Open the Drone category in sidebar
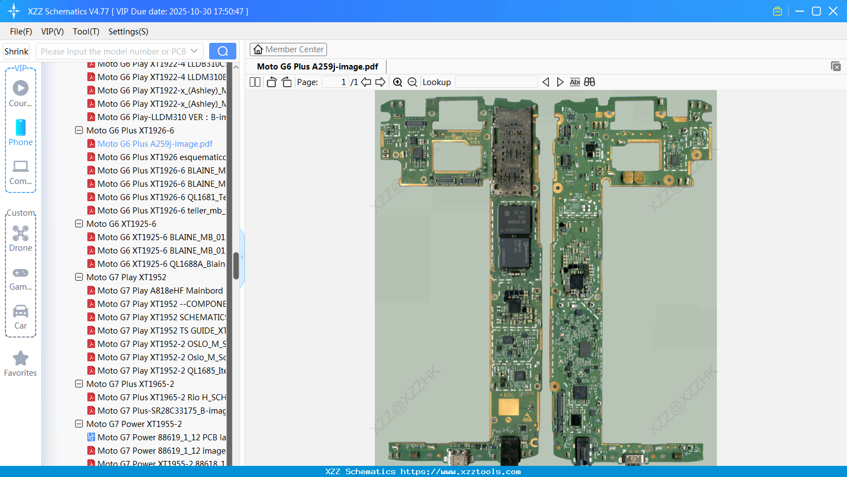 (21, 238)
